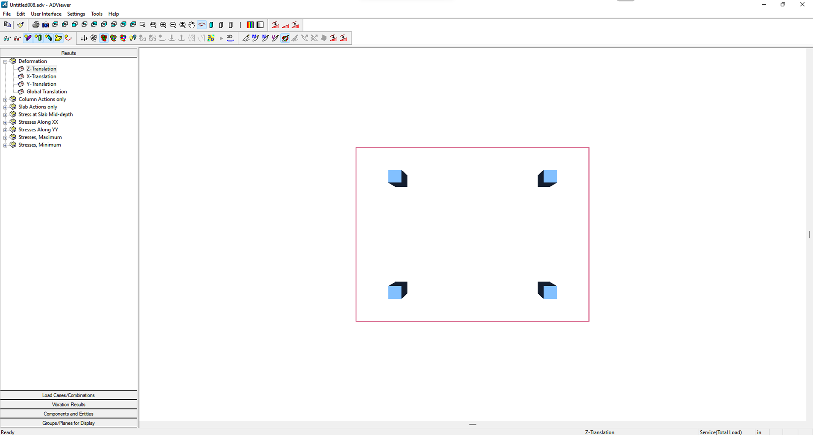
Task: Open the Tools menu
Action: click(97, 14)
